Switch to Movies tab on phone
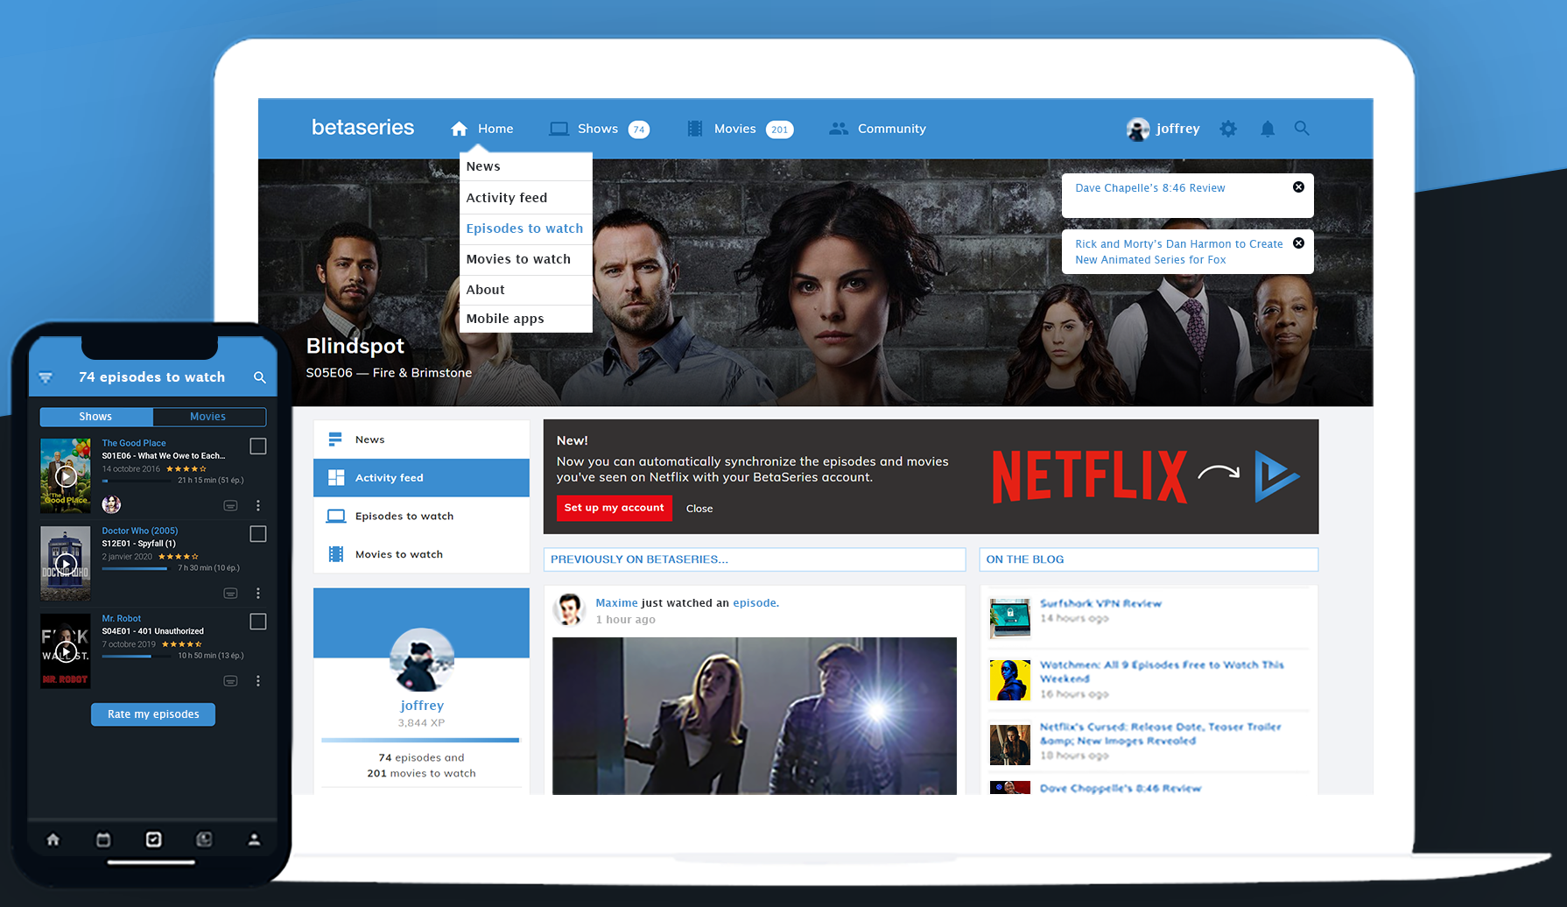This screenshot has width=1567, height=907. click(209, 417)
